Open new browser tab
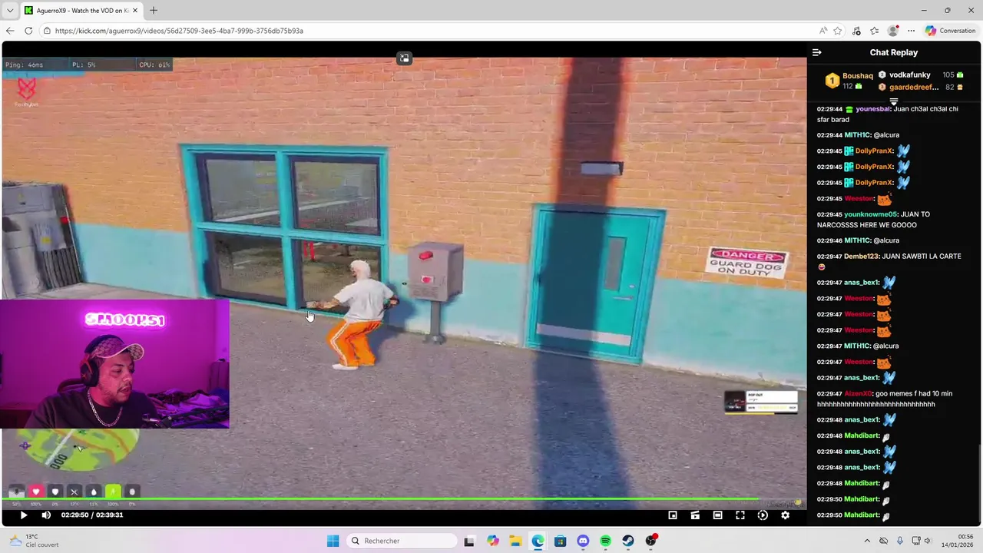 [x=154, y=10]
